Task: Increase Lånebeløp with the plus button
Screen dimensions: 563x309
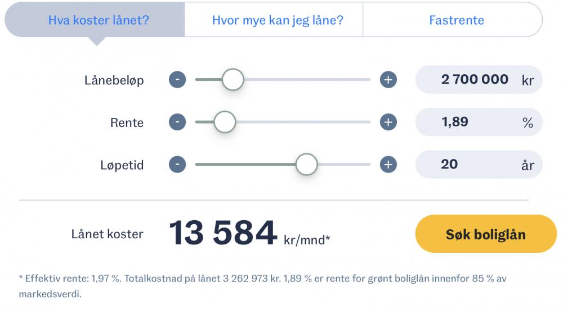Action: pos(388,80)
